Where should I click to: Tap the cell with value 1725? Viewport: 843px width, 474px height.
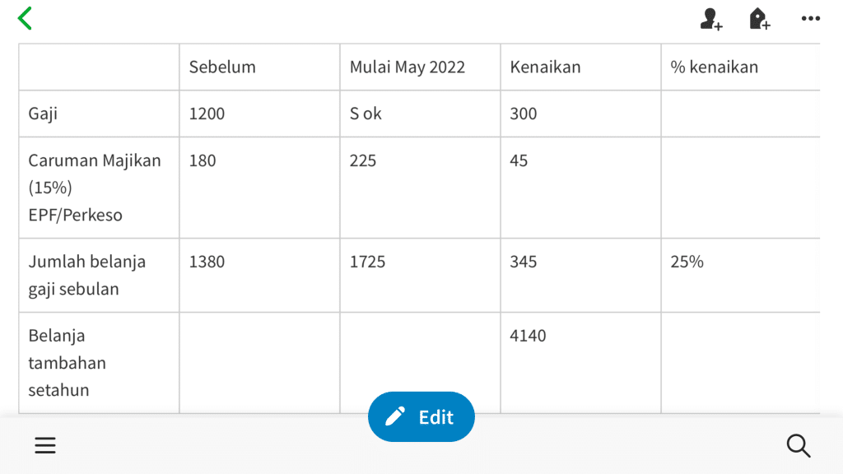coord(421,275)
